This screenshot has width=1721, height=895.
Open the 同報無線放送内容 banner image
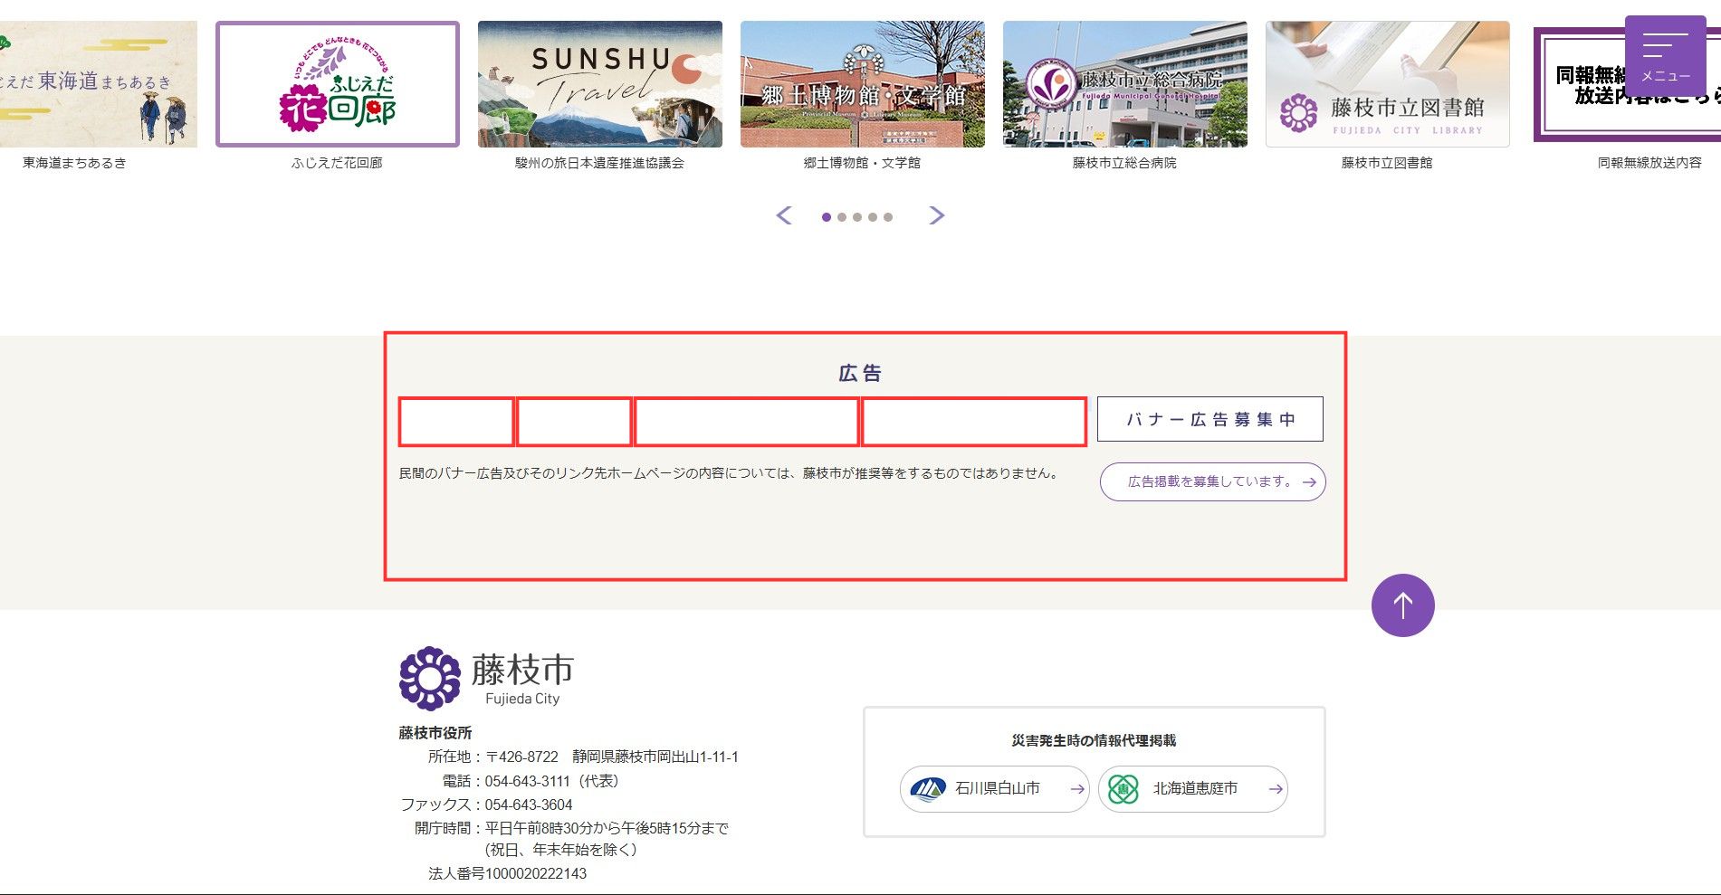tap(1627, 84)
